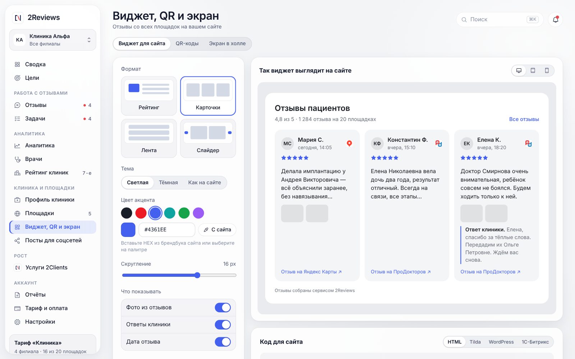
Task: Toggle Ответы клиники switch
Action: coord(223,325)
